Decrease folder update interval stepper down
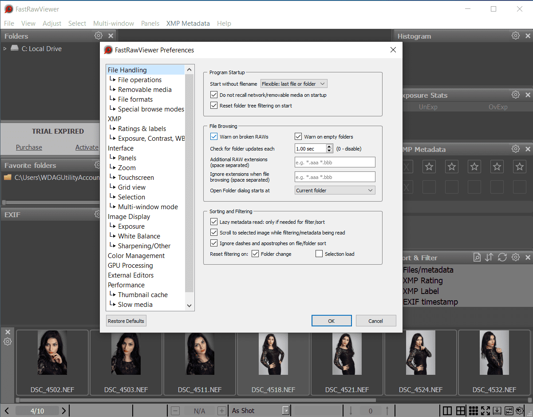 click(329, 151)
